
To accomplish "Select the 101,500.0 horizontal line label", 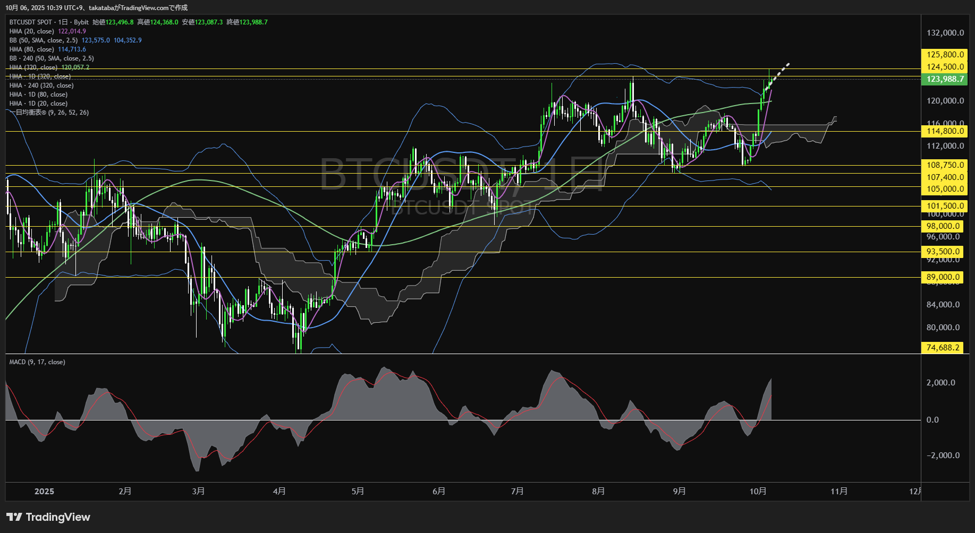I will tap(944, 206).
